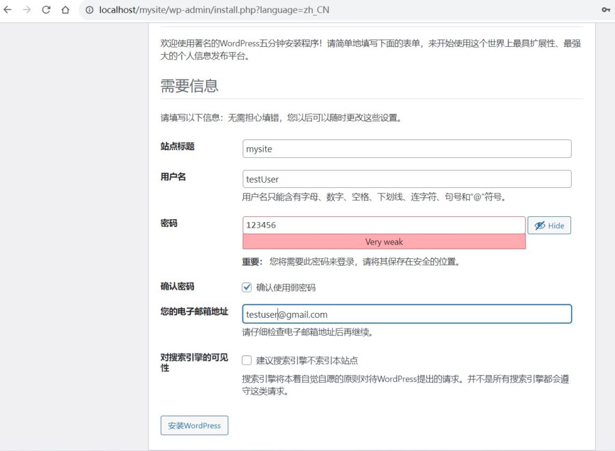Image resolution: width=615 pixels, height=451 pixels.
Task: Click the localhost install.php address bar URL
Action: coord(214,10)
